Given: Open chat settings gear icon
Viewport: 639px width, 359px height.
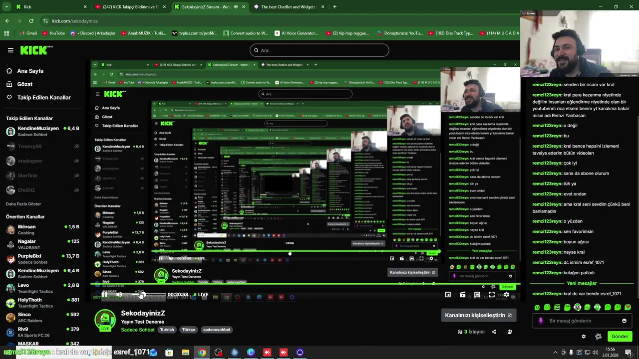Looking at the screenshot, I should point(584,337).
